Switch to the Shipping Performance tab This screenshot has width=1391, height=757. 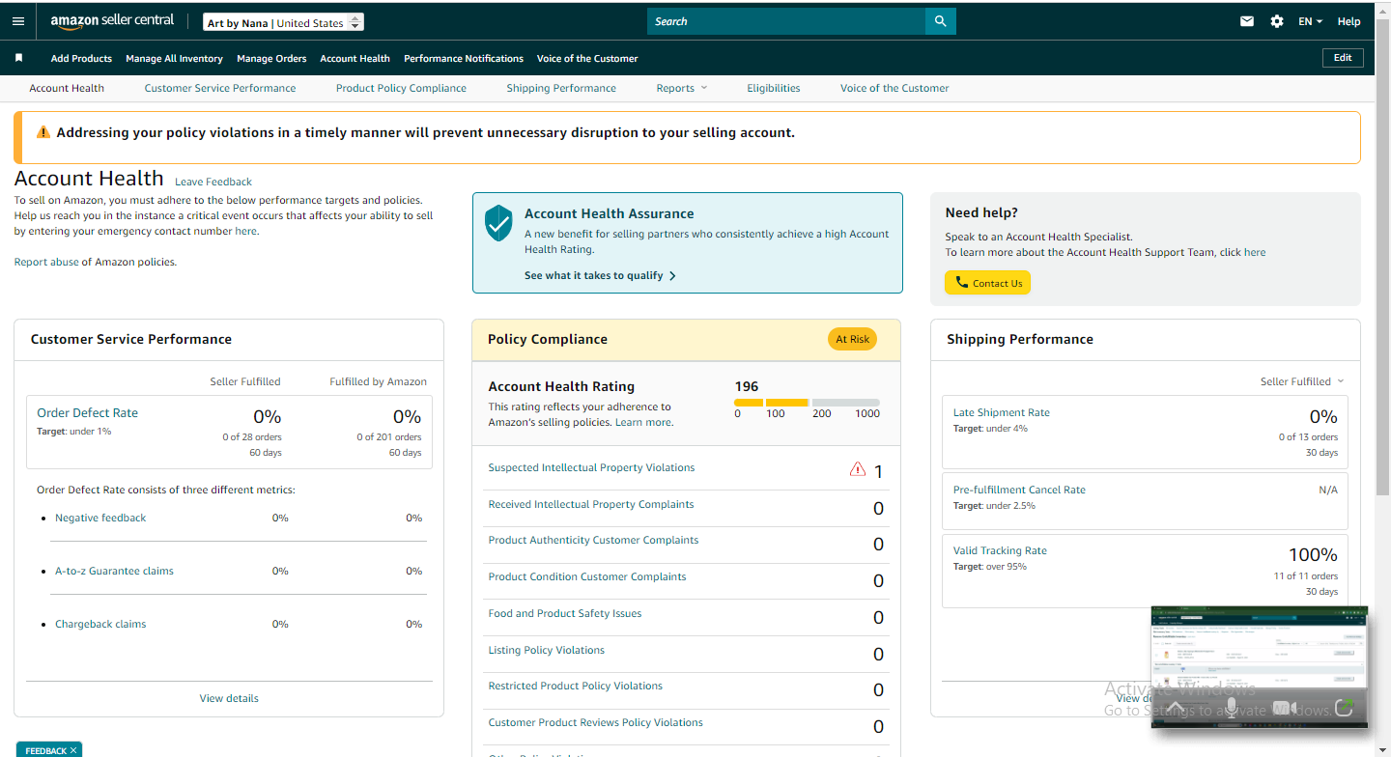(x=561, y=88)
